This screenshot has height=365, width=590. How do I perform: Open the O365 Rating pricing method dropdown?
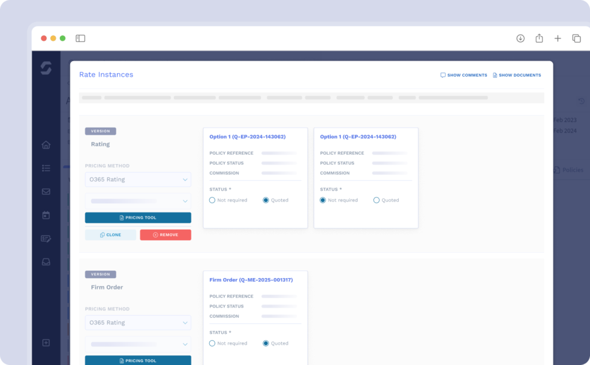138,179
